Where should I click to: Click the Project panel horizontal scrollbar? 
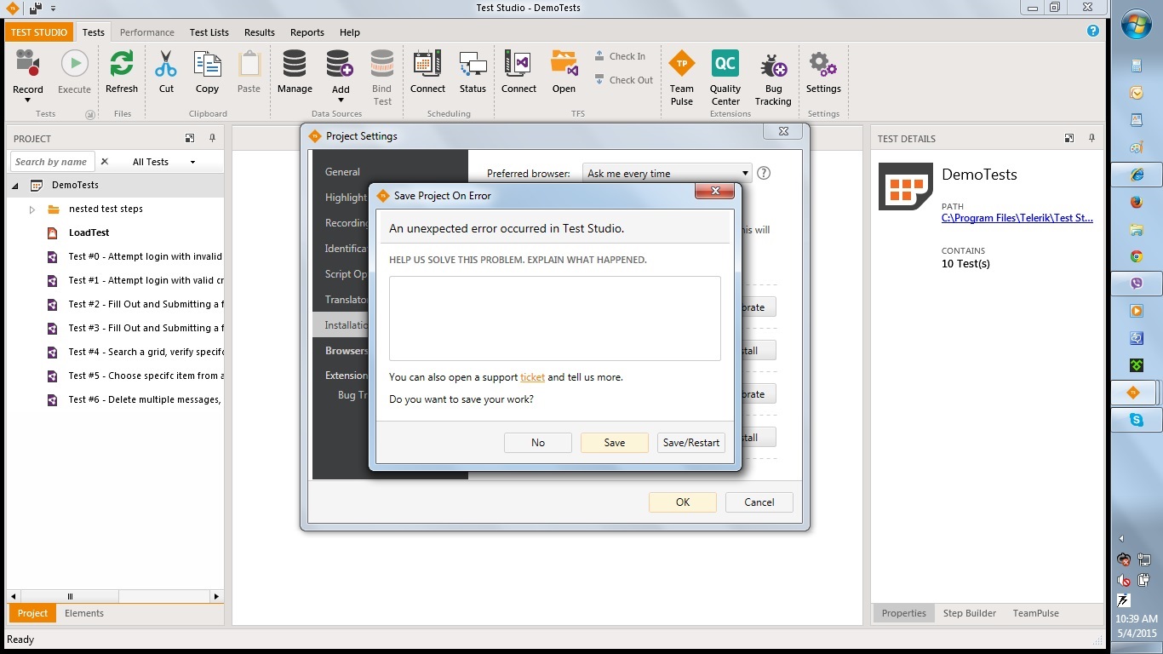point(116,597)
